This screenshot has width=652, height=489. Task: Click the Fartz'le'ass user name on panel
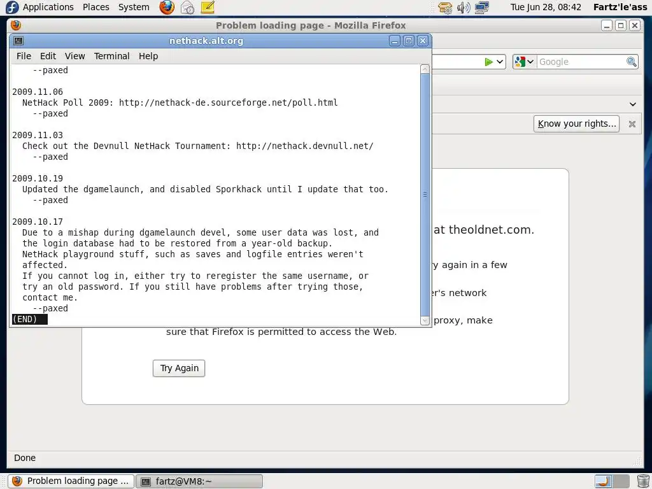620,7
